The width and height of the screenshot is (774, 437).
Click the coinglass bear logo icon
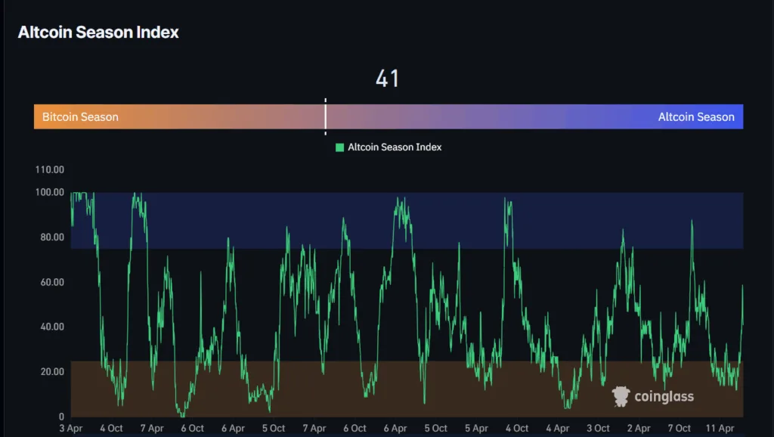pos(621,395)
